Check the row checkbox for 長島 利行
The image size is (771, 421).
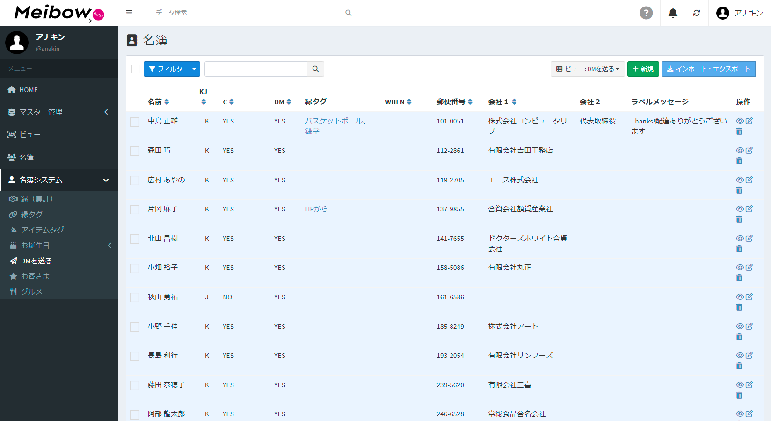click(135, 356)
